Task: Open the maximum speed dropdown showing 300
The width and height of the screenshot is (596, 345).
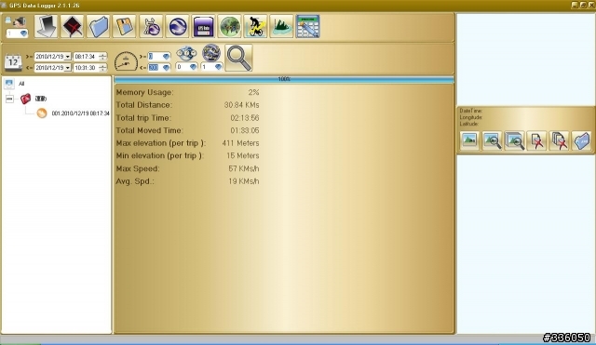Action: (166, 68)
